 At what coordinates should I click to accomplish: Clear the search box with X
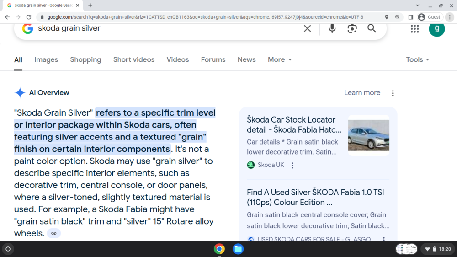(307, 28)
